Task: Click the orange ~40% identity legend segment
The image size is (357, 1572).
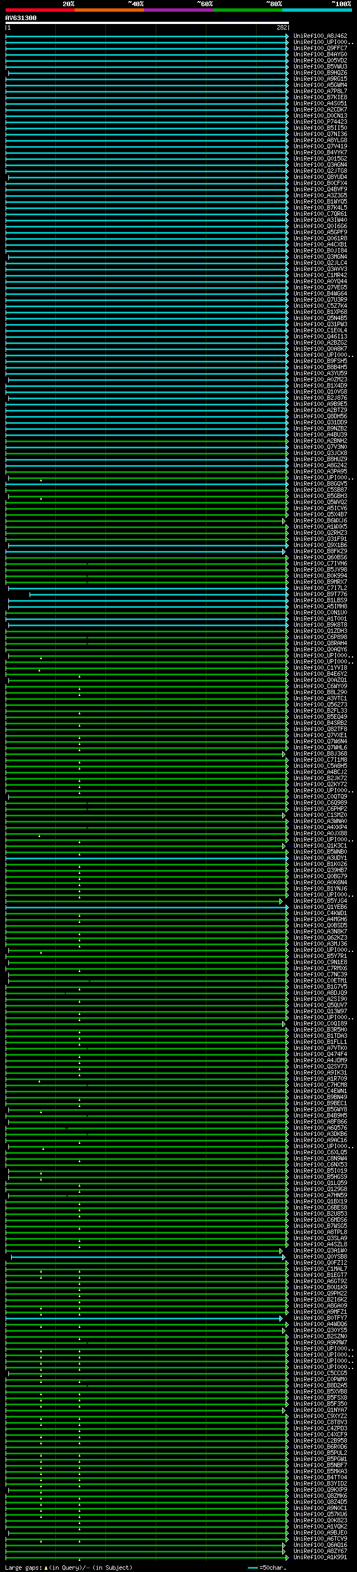Action: coord(109,11)
